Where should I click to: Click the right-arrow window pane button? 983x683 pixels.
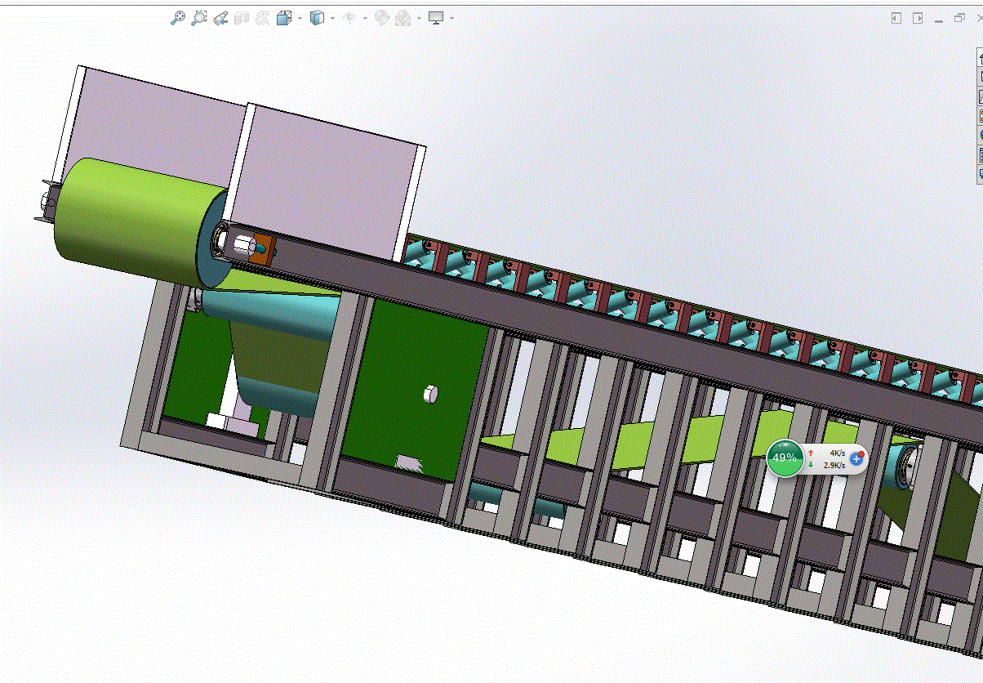coord(918,18)
